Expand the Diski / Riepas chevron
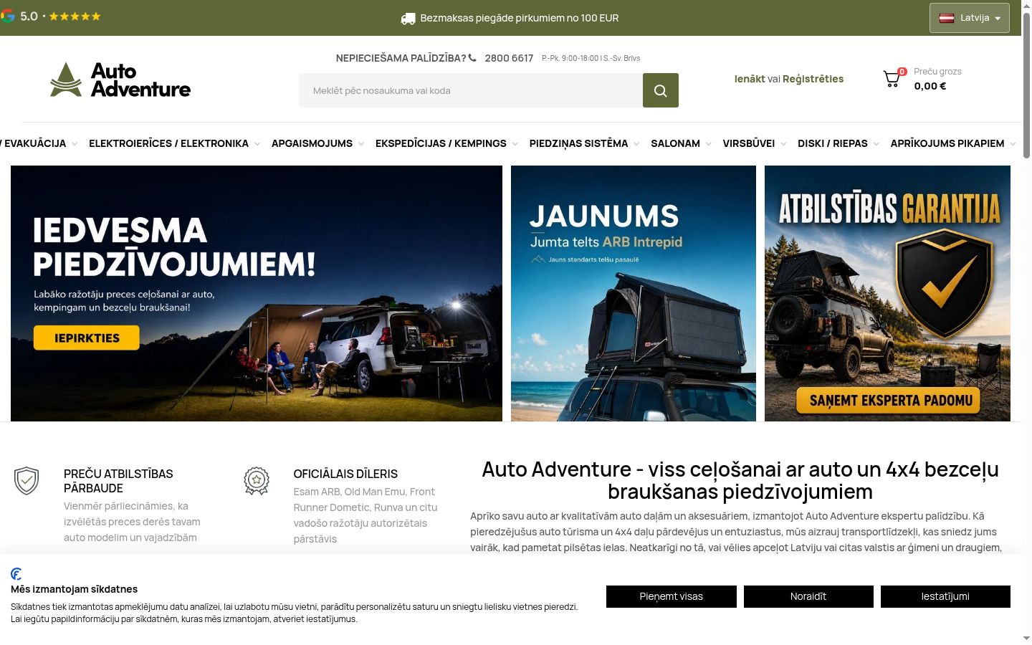The height and width of the screenshot is (645, 1032). (876, 144)
